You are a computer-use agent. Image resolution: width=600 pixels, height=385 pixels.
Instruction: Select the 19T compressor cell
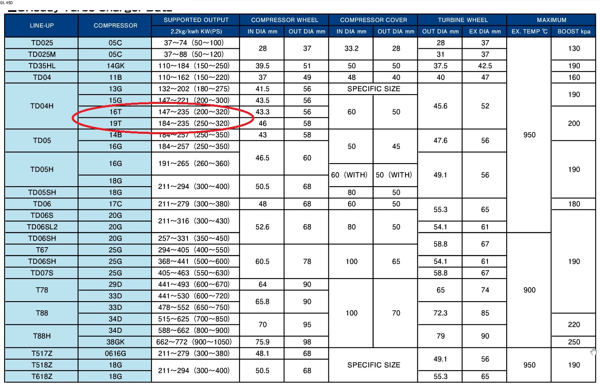tap(115, 123)
